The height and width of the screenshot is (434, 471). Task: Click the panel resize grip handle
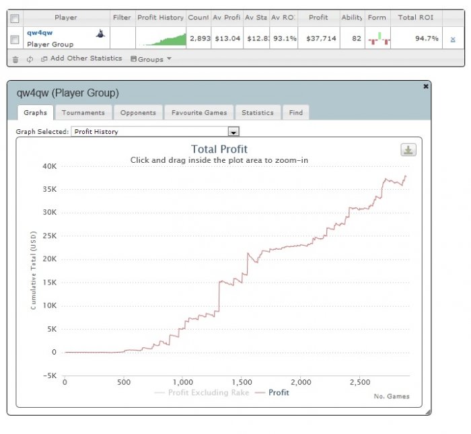tap(428, 412)
